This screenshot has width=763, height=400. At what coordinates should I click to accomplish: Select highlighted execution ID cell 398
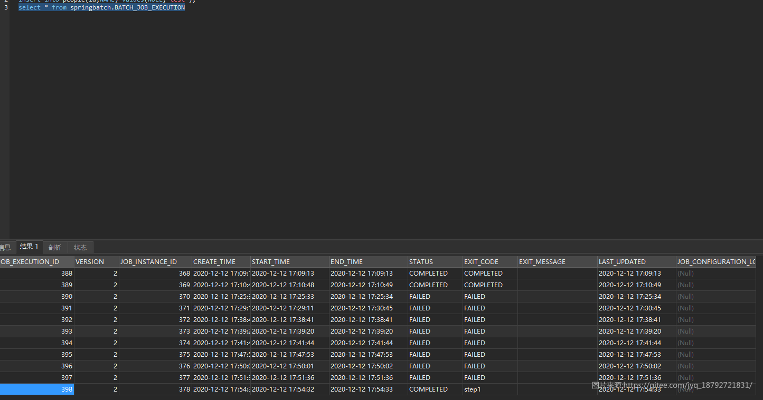[x=36, y=389]
